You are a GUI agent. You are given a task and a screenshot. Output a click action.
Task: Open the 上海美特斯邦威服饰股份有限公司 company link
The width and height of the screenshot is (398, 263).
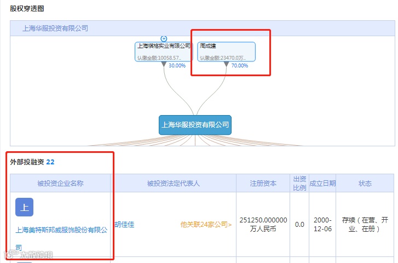[x=61, y=238]
